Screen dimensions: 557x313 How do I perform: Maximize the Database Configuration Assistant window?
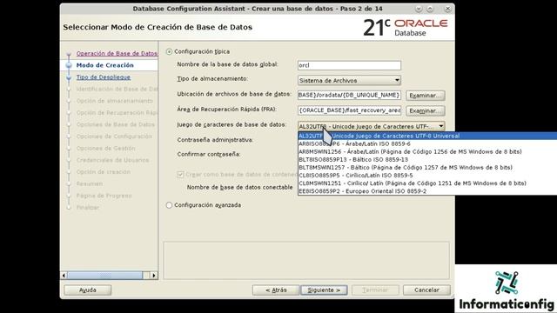[x=430, y=9]
